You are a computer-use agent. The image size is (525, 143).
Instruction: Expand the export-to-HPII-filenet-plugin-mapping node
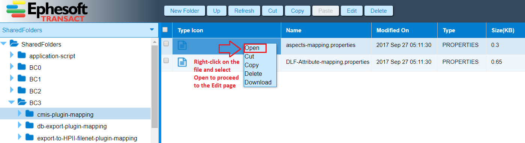[20, 137]
